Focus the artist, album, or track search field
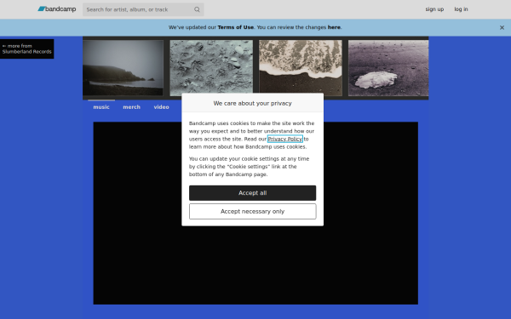The width and height of the screenshot is (511, 319). 143,9
